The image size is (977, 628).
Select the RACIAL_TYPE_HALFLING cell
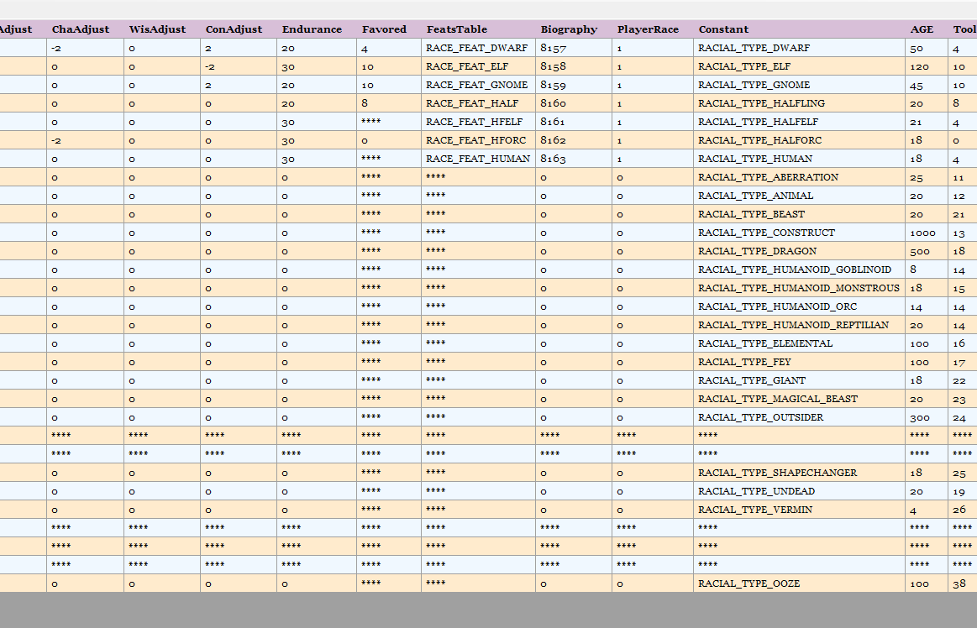(761, 103)
